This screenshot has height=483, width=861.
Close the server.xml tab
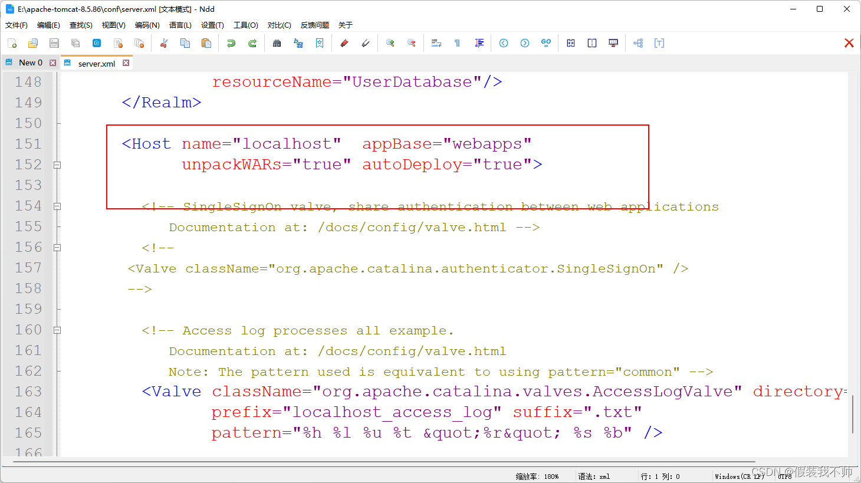(x=126, y=63)
